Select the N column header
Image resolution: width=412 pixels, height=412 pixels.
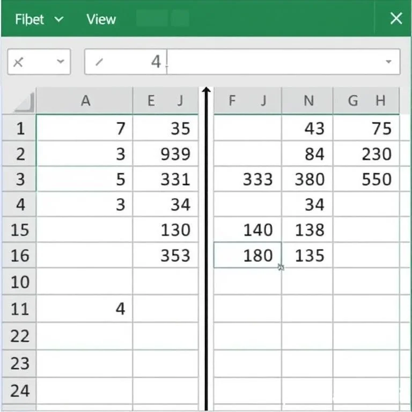(308, 101)
